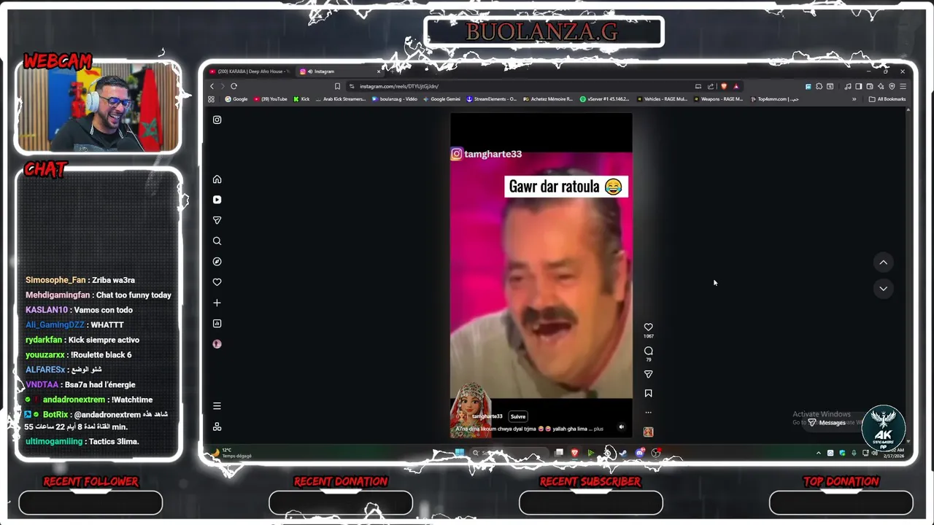Bookmark this page via address bar icon
The image size is (934, 525).
pos(337,86)
